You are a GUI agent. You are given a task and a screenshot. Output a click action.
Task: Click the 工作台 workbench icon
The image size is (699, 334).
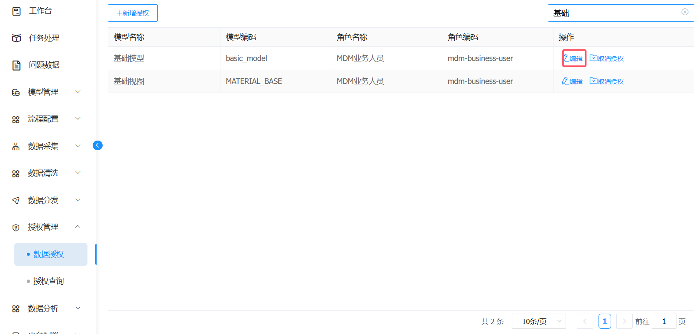[16, 11]
